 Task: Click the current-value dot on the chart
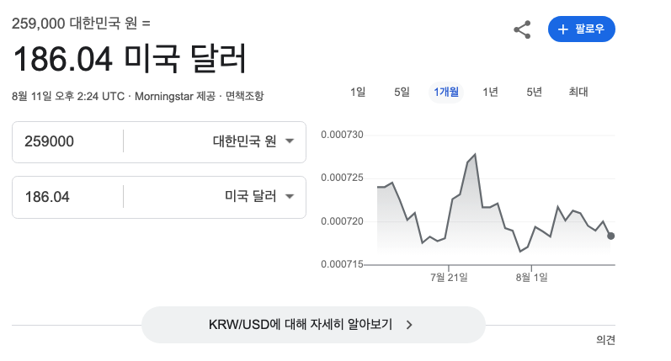coord(610,236)
